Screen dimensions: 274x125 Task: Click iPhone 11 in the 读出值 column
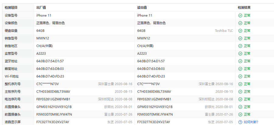145,15
